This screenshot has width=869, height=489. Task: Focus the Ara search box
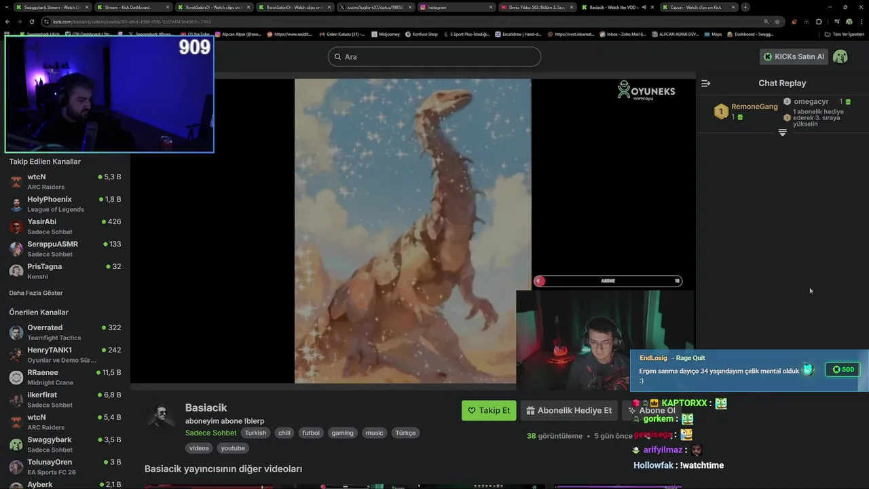[434, 56]
